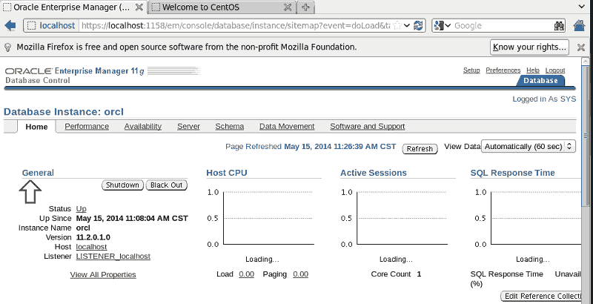The height and width of the screenshot is (304, 593).
Task: Click the binoculars search icon
Action: (x=560, y=26)
